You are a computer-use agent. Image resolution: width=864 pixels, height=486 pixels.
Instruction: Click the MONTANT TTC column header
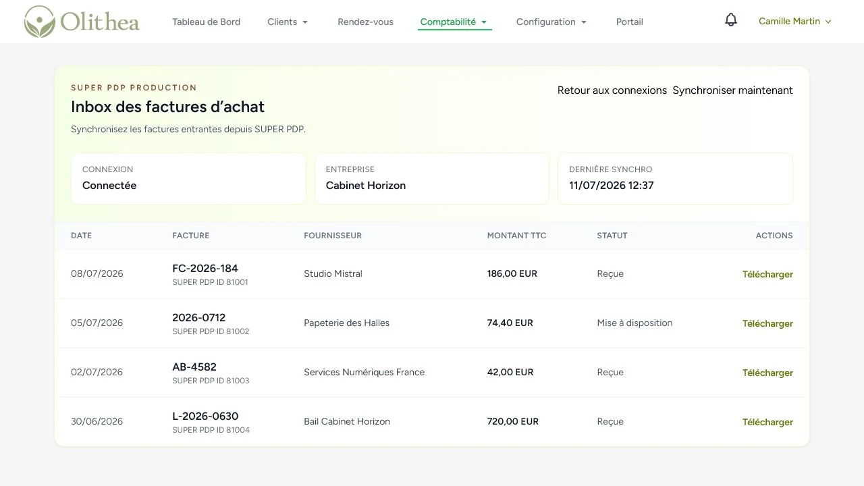click(516, 236)
